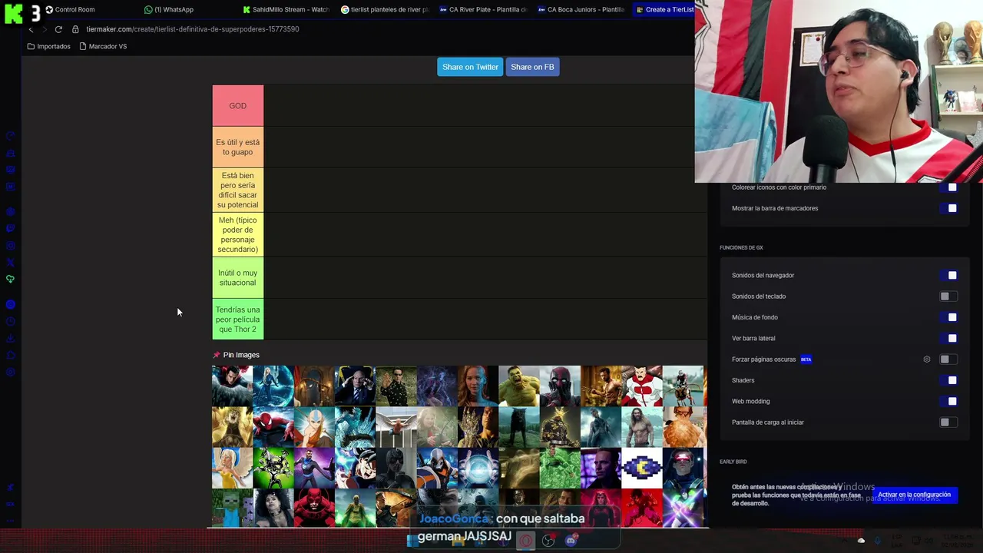
Task: Select the Spider-Man image thumbnail
Action: (273, 427)
